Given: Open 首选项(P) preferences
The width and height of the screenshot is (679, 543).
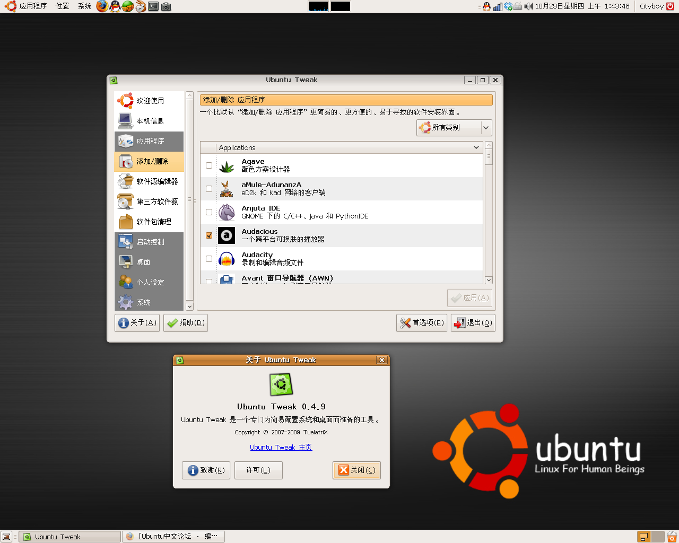Looking at the screenshot, I should tap(422, 323).
